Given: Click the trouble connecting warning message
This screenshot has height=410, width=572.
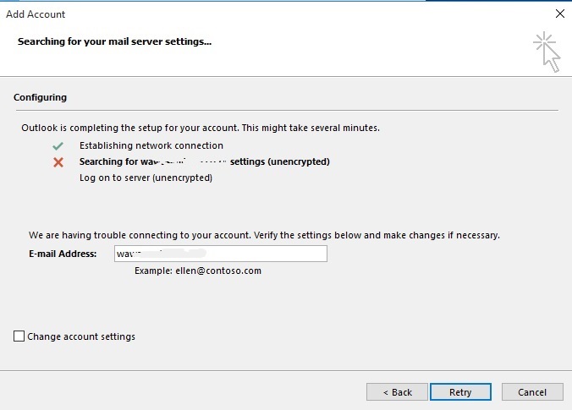Looking at the screenshot, I should tap(264, 235).
